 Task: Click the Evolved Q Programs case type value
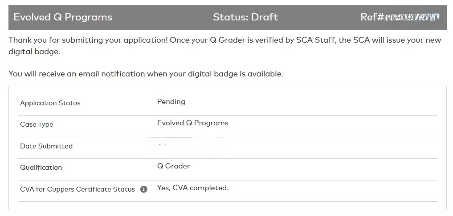point(193,123)
